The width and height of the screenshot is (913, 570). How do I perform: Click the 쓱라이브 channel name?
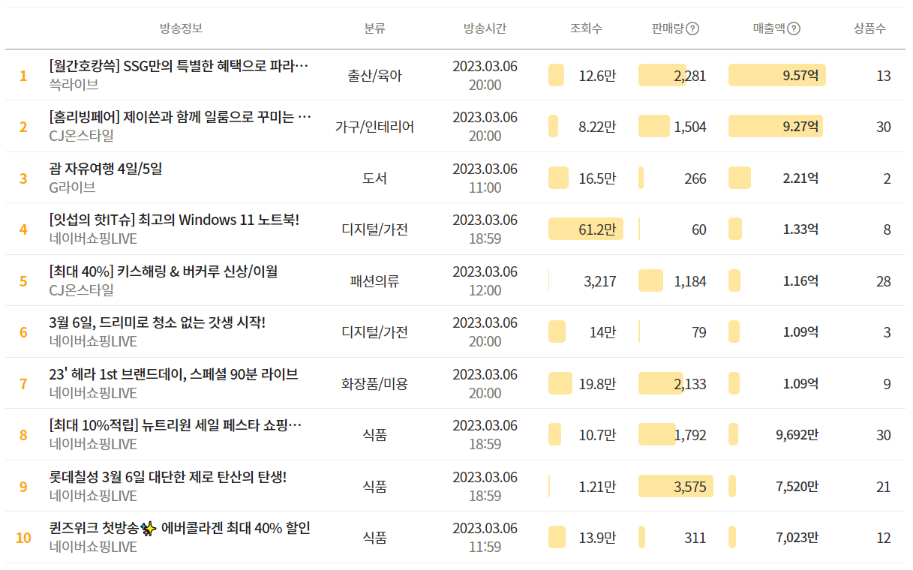point(74,85)
